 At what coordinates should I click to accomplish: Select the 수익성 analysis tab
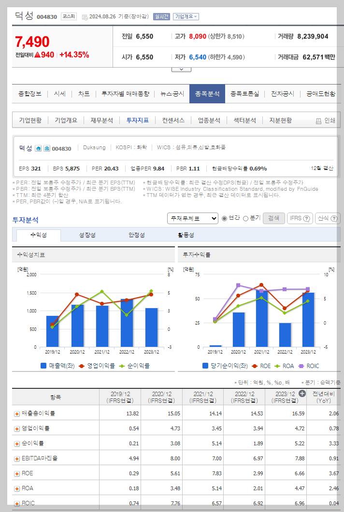click(39, 235)
